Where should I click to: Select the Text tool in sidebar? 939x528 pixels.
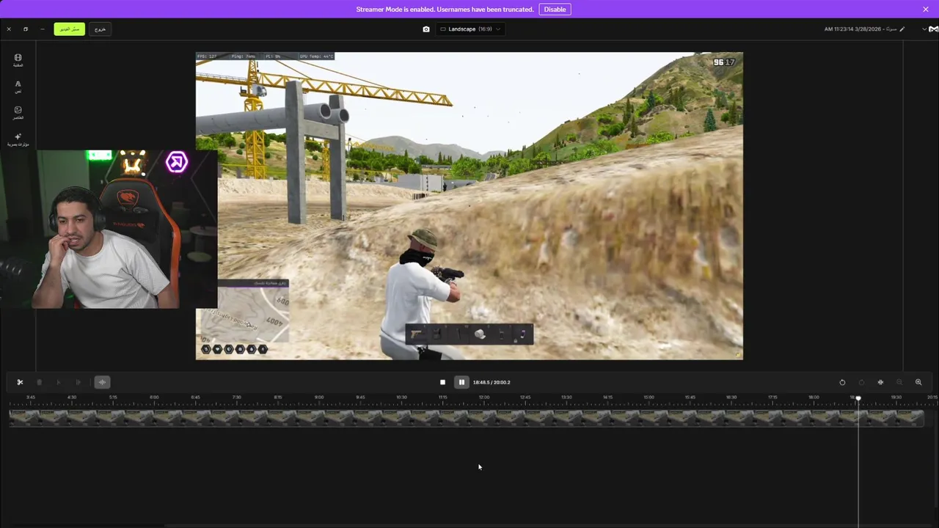[18, 87]
